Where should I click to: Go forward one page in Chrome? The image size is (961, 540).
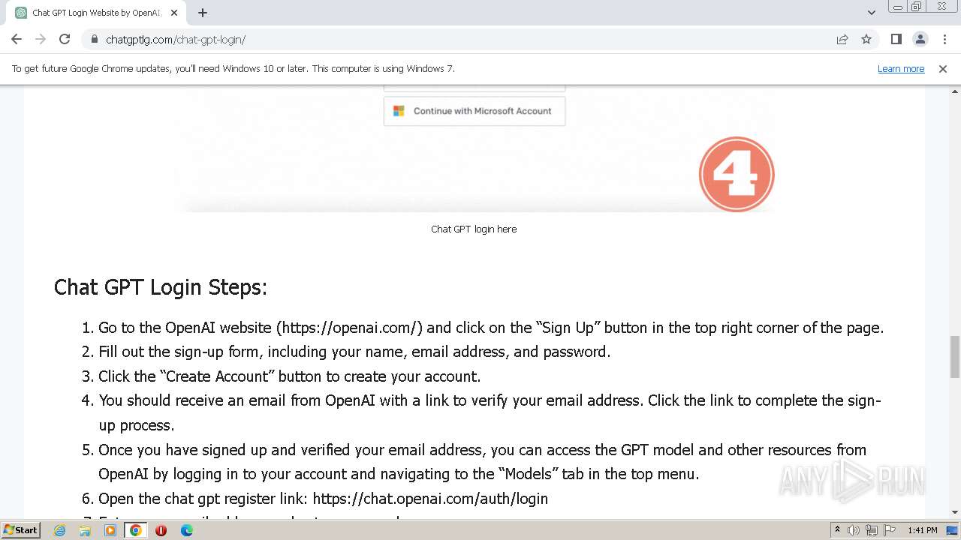[41, 39]
